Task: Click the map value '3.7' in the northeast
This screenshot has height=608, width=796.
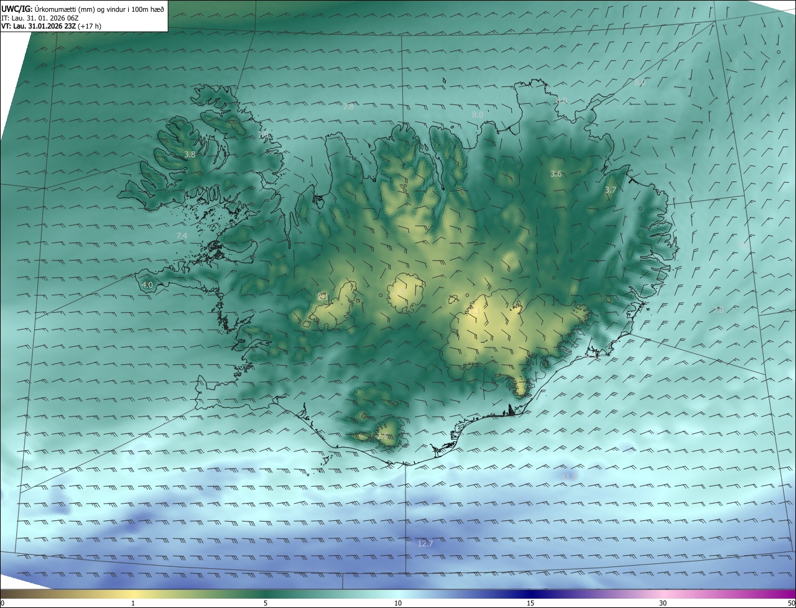Action: (610, 190)
